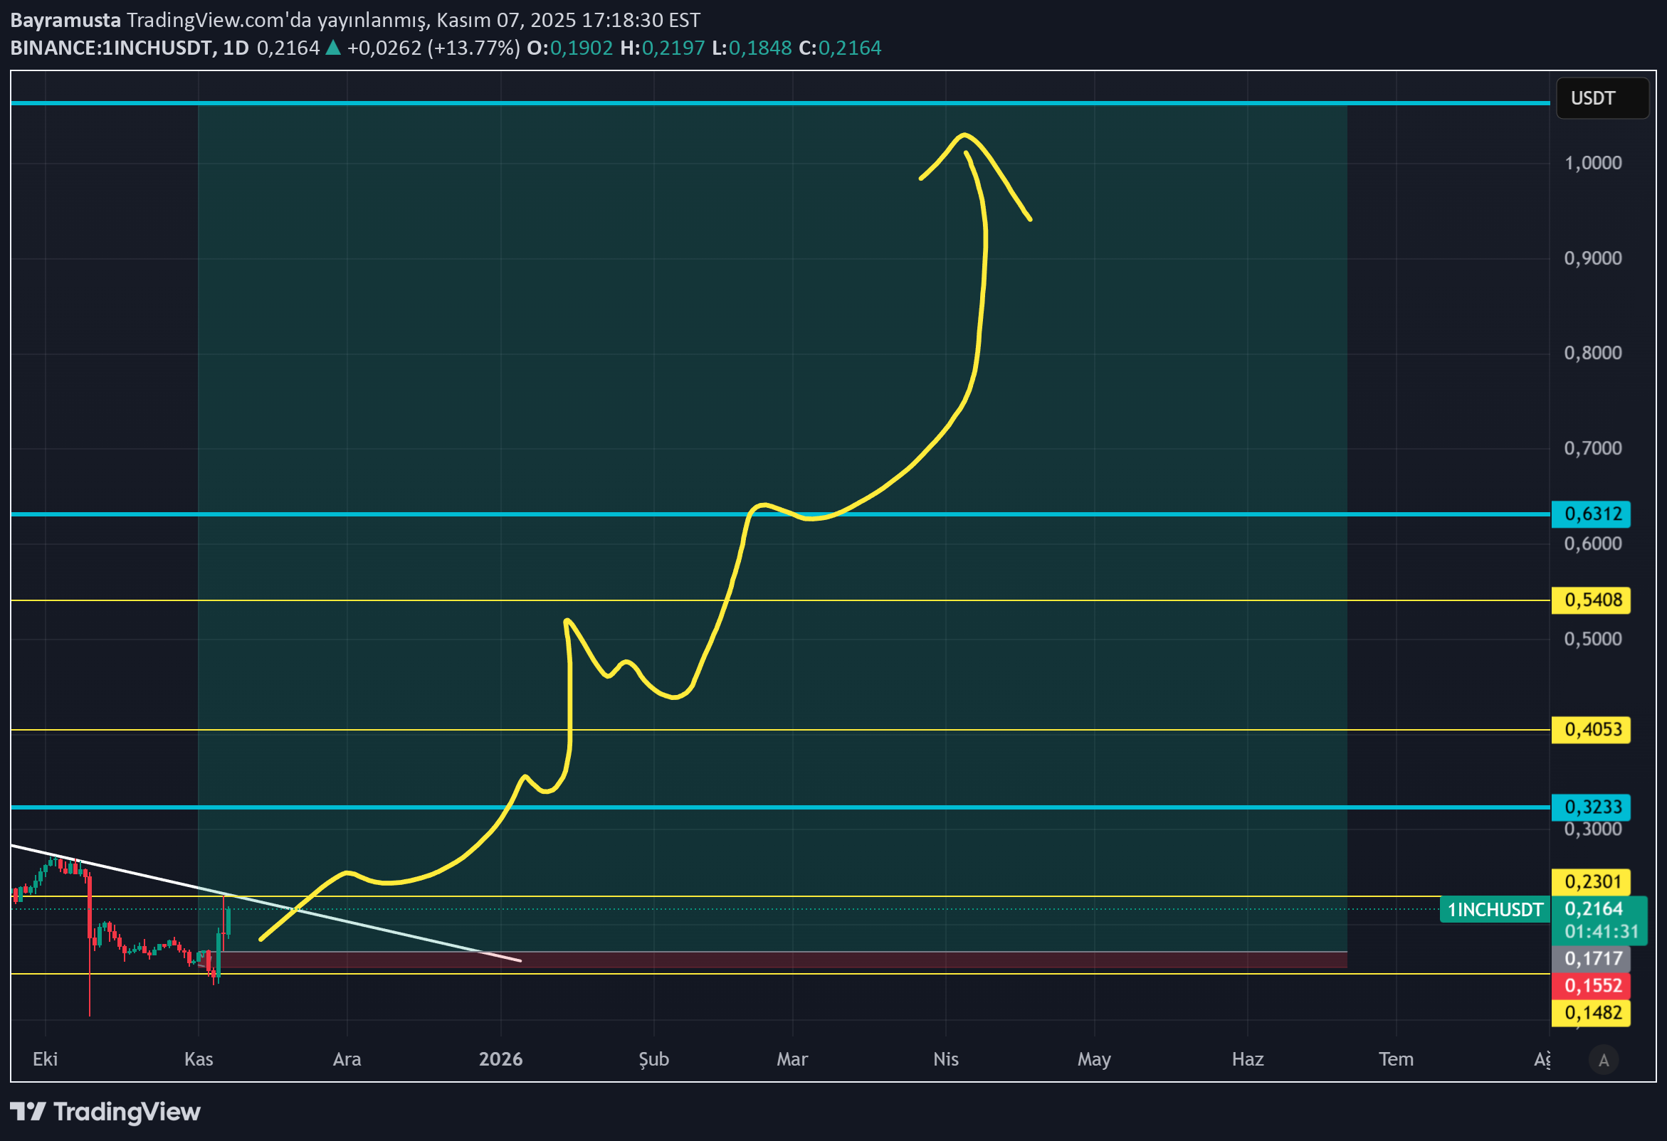Click the Ara month label on time axis

[x=347, y=1059]
